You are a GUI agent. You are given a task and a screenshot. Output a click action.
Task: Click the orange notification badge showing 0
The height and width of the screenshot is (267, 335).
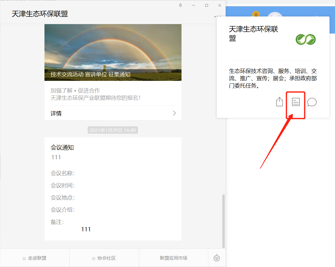tap(256, 15)
